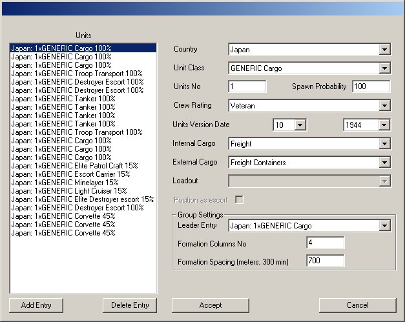Image resolution: width=405 pixels, height=322 pixels.
Task: Open the 1944 year dropdown
Action: (x=367, y=125)
